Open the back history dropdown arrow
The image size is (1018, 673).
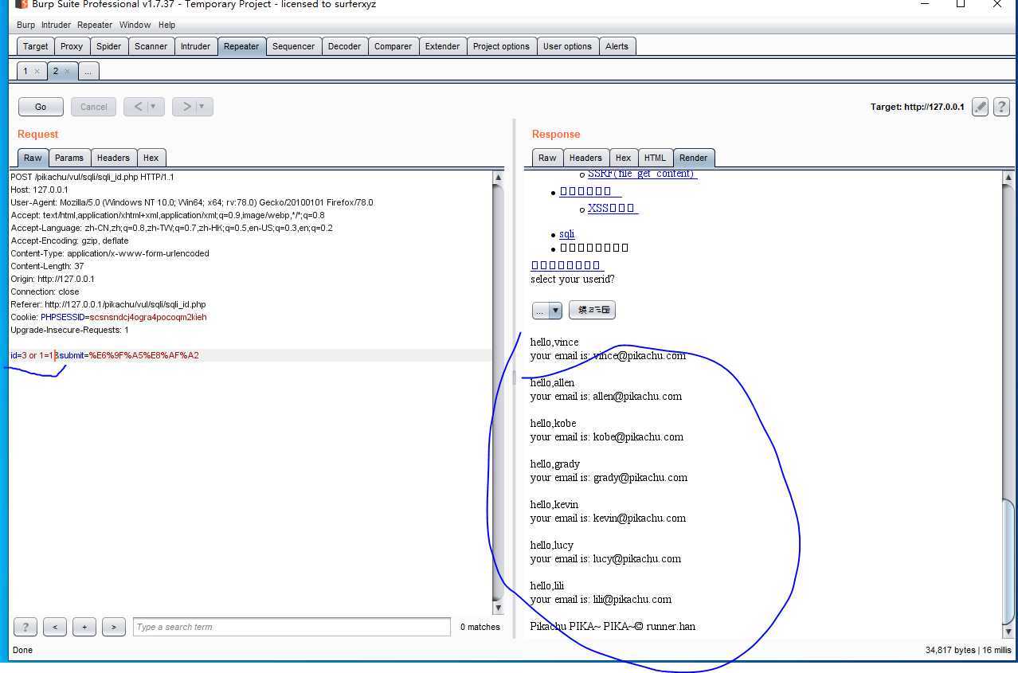[x=154, y=107]
